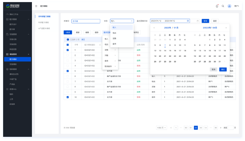
Task: Choose 检出 in the status dropdown list
Action: tap(122, 33)
